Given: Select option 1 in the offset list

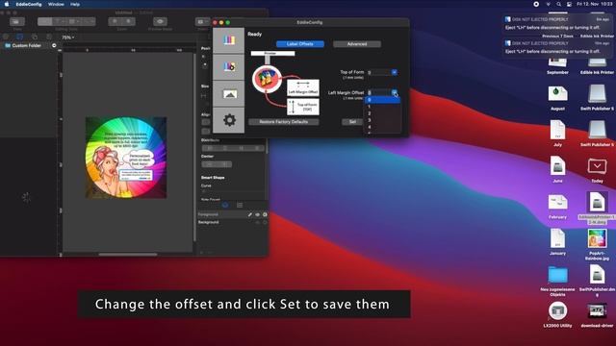Looking at the screenshot, I should (383, 107).
